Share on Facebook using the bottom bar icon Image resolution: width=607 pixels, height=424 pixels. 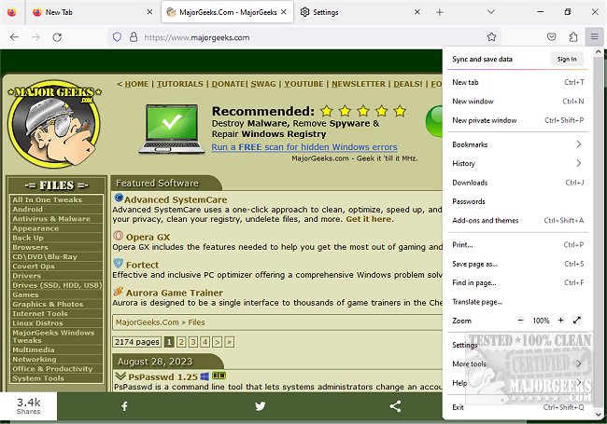click(x=124, y=406)
